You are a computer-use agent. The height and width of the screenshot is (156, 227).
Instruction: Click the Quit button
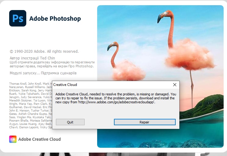[70, 122]
